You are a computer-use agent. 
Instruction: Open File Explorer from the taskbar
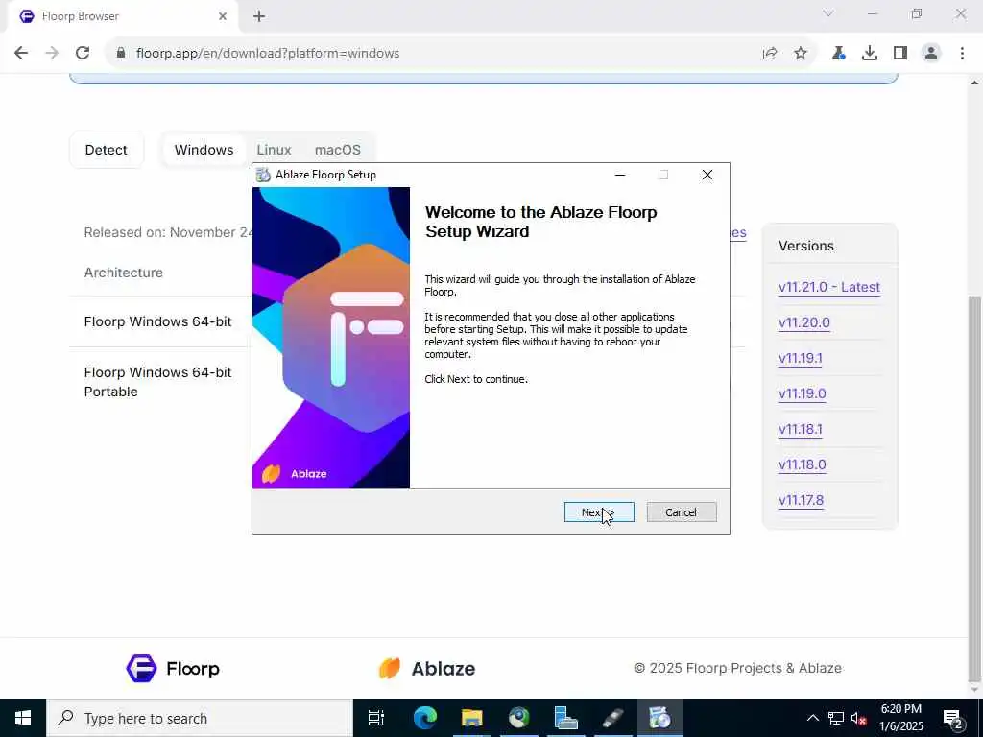coord(471,718)
